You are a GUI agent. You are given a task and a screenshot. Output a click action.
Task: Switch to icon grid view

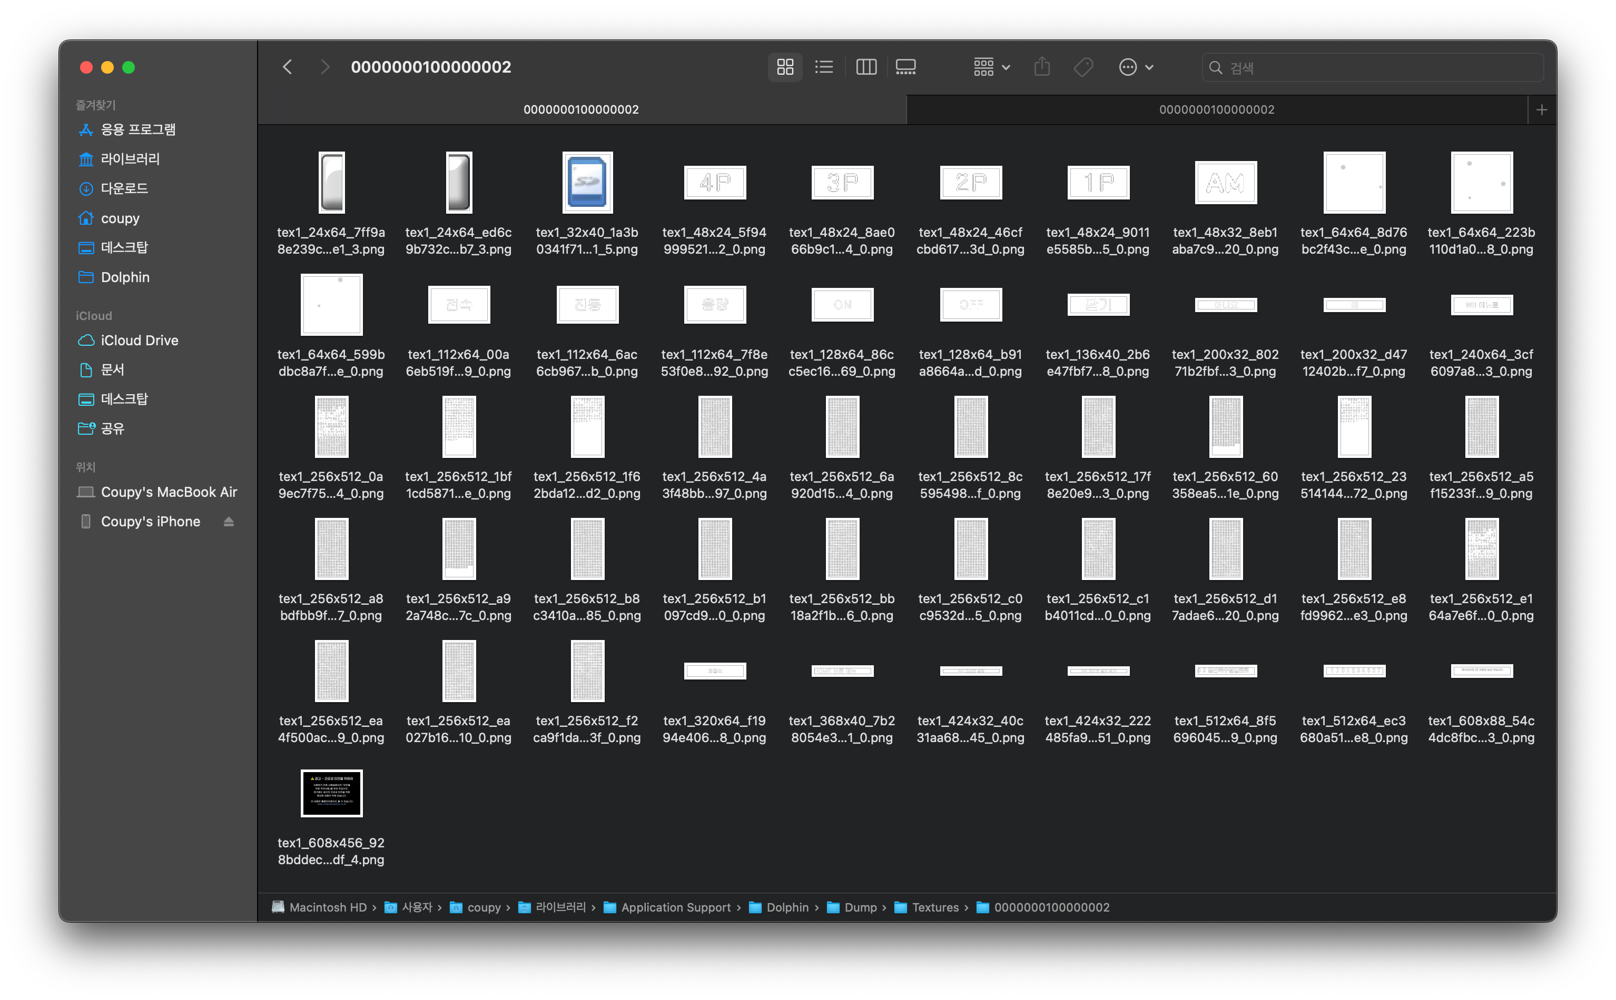[x=785, y=67]
